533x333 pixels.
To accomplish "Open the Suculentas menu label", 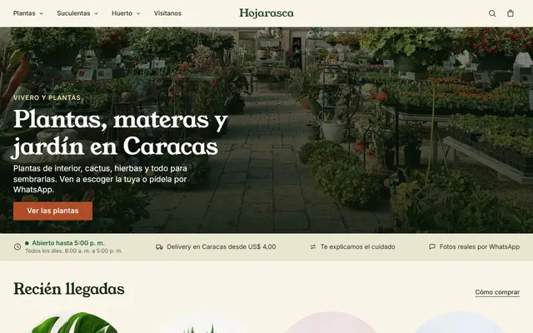I will point(73,13).
